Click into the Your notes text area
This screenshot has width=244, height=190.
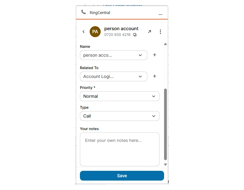click(120, 149)
